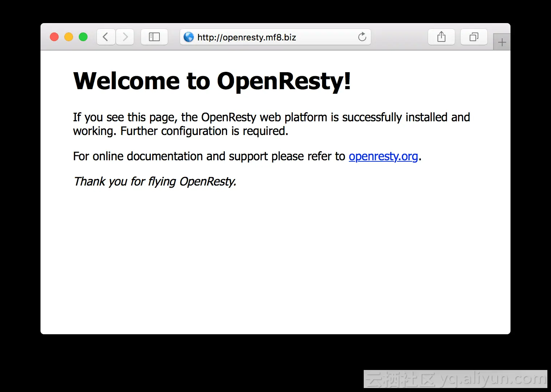
Task: Click the globe site icon in address bar
Action: [x=189, y=37]
